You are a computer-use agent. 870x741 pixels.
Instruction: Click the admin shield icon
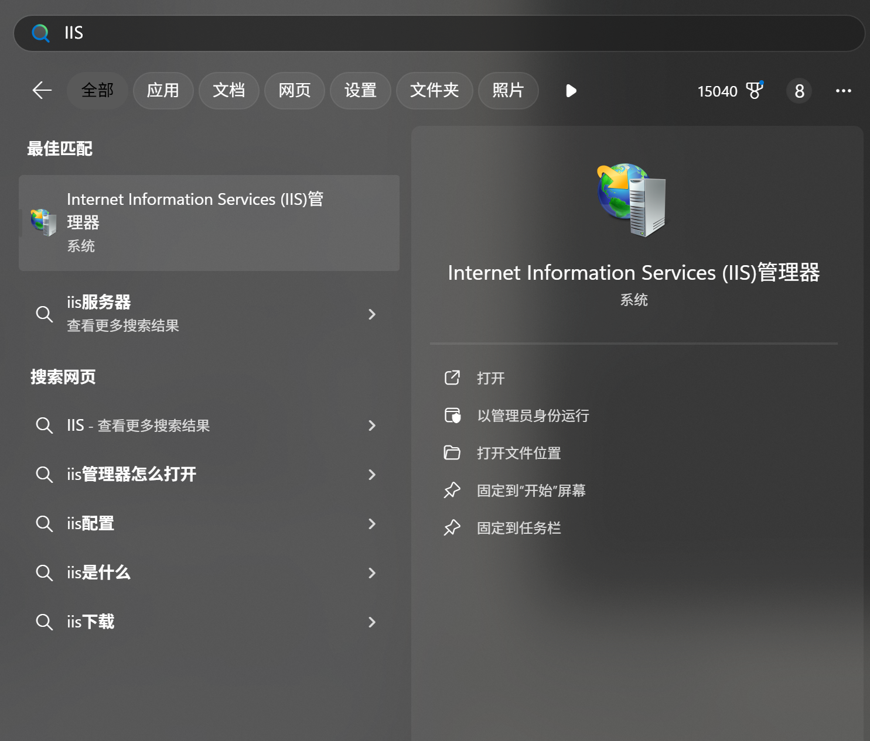(452, 415)
